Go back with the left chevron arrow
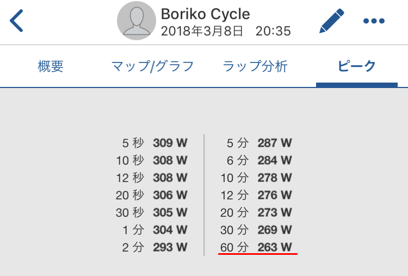The height and width of the screenshot is (276, 408). (16, 21)
